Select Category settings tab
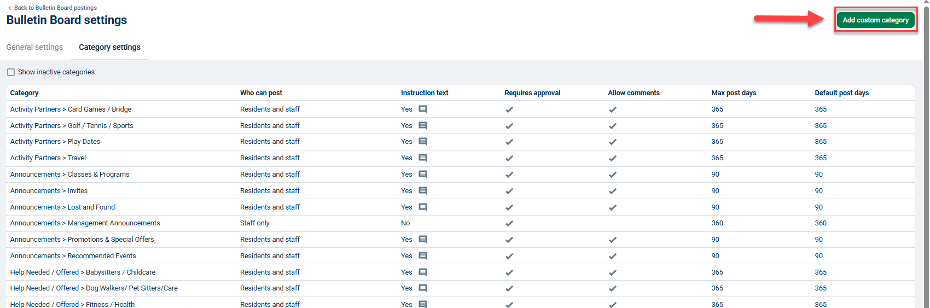Image resolution: width=930 pixels, height=308 pixels. pyautogui.click(x=109, y=47)
